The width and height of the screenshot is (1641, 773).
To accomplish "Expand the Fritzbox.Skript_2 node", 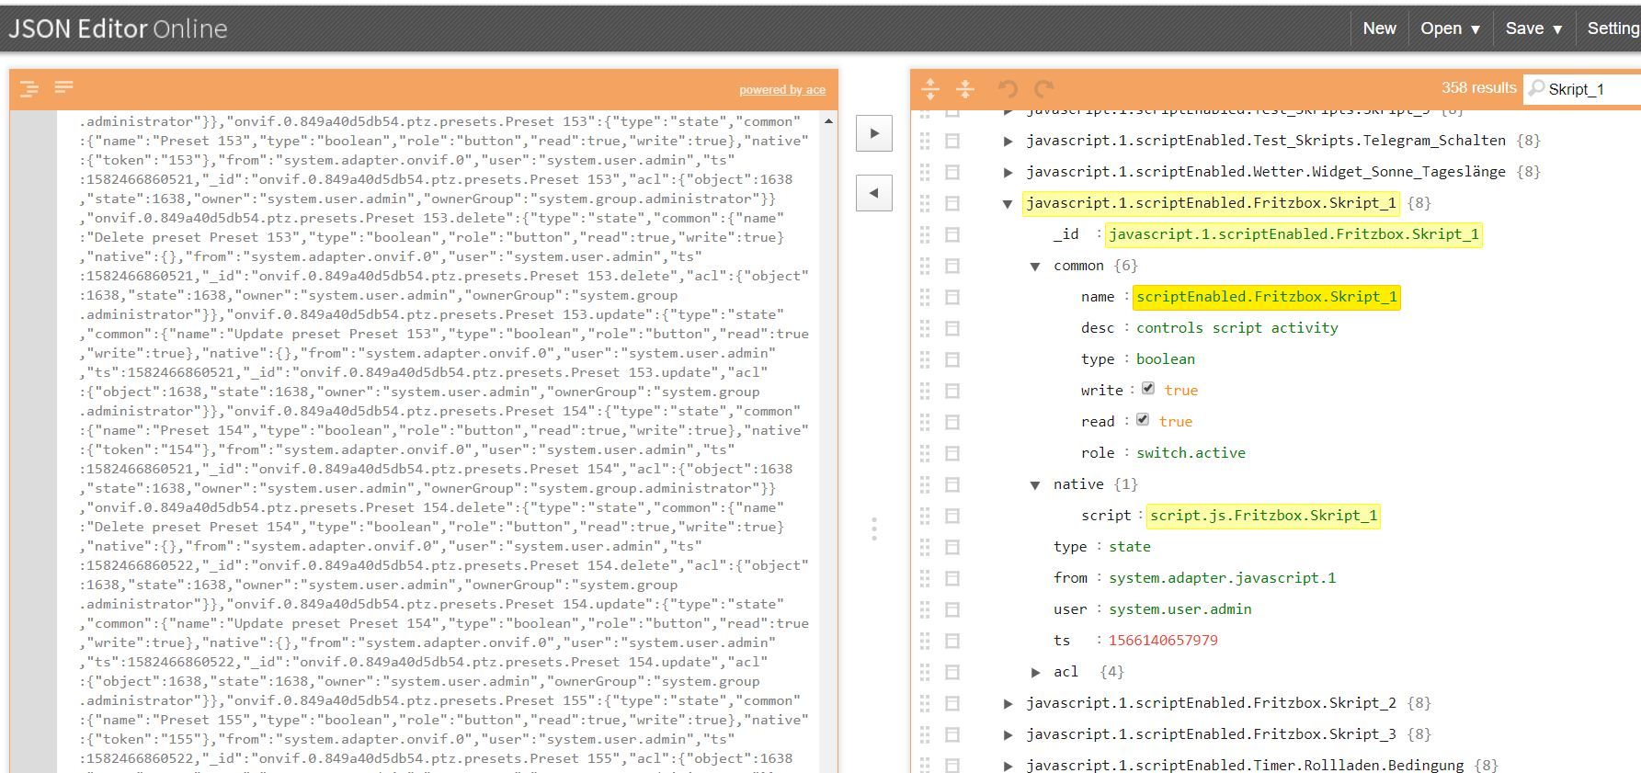I will (1008, 704).
